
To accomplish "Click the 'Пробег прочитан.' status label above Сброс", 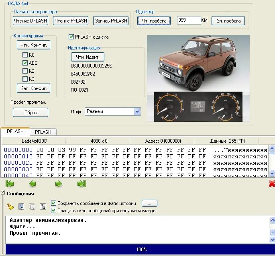I will point(28,102).
